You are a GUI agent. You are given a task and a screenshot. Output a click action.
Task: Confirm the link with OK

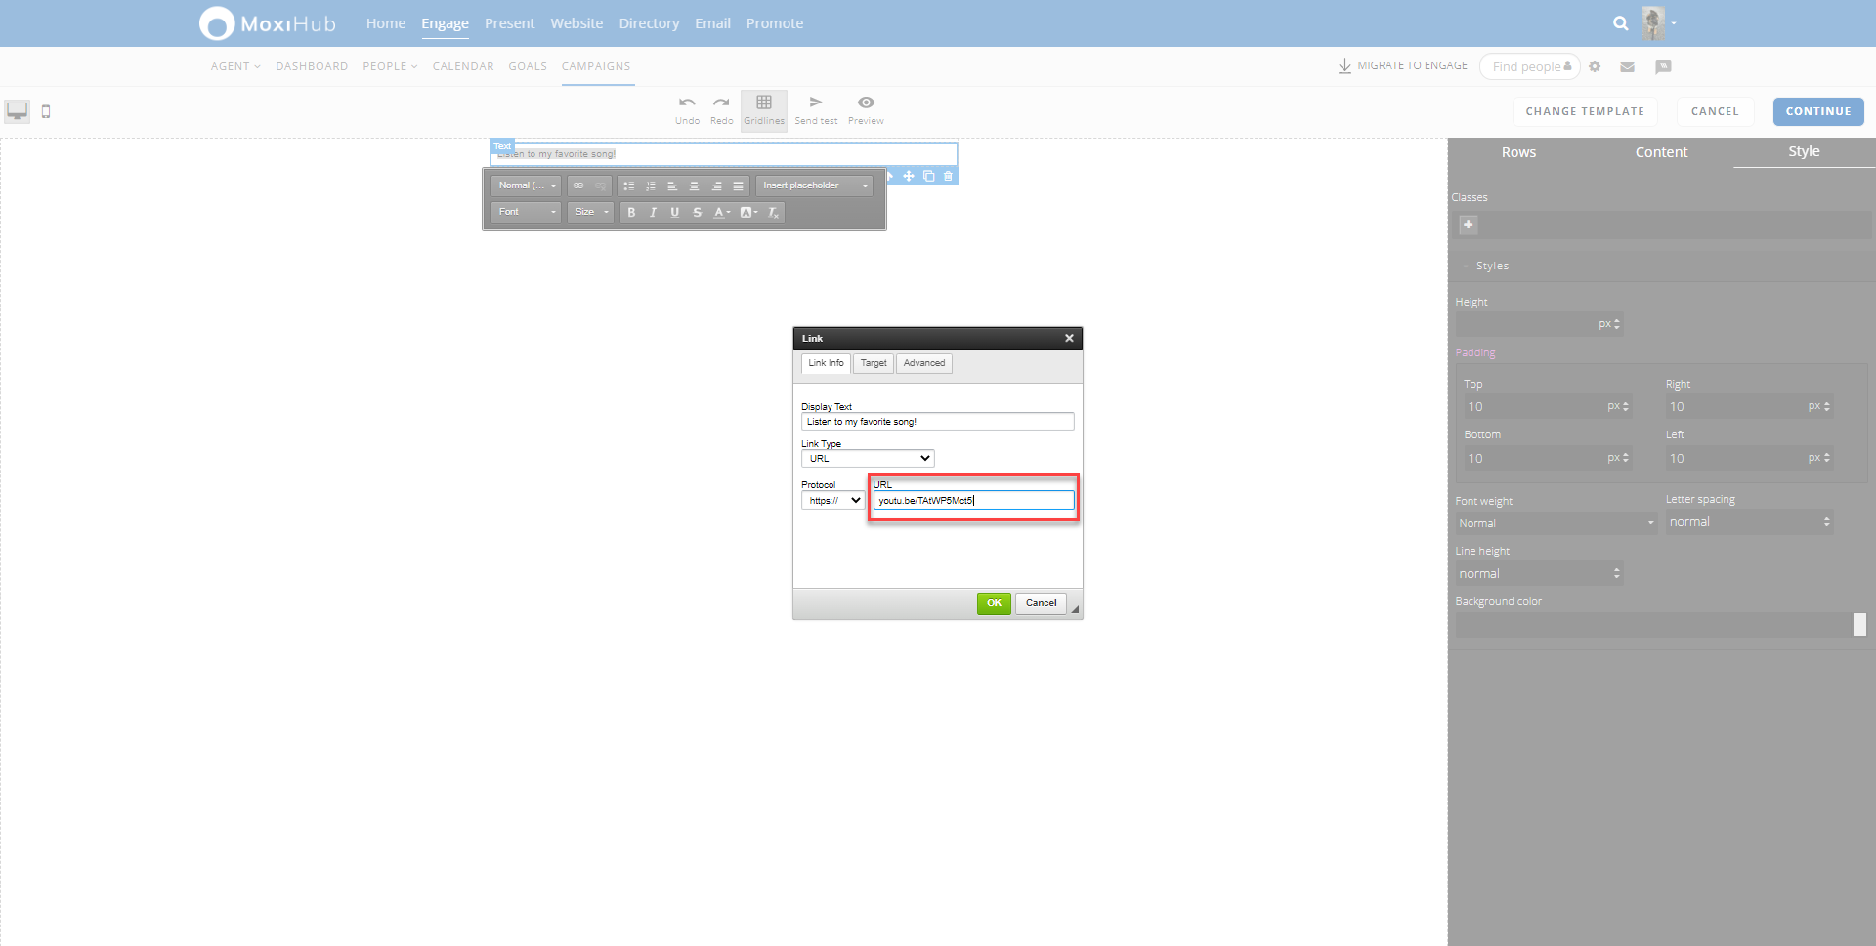tap(994, 603)
